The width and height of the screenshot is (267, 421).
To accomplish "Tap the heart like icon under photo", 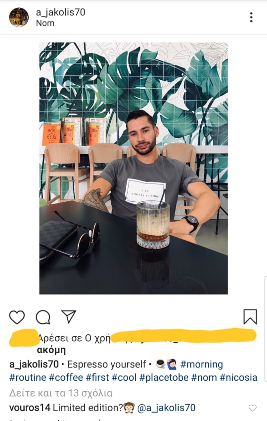I will 17,317.
